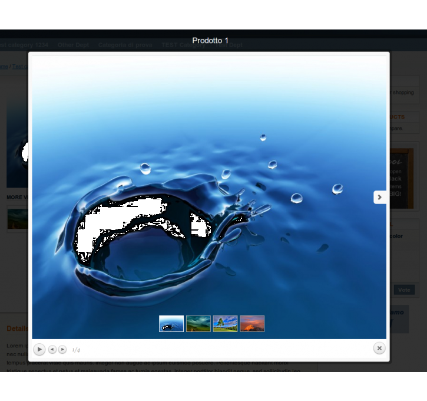Click the 1/4 image counter text
Viewport: 427px width, 401px height.
click(76, 350)
